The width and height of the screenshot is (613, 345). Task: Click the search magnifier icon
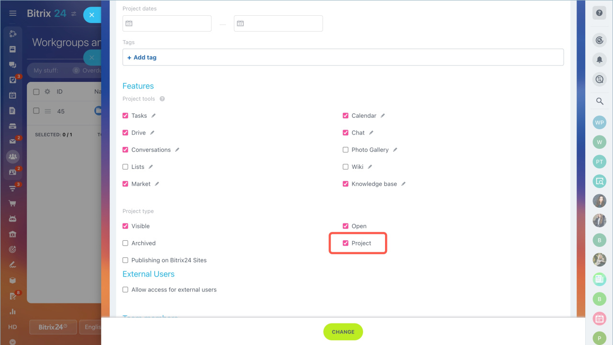(x=599, y=101)
